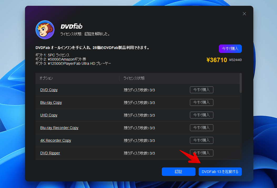
Task: Click the Blu-ray Copy remaining discs status
Action: 139,103
